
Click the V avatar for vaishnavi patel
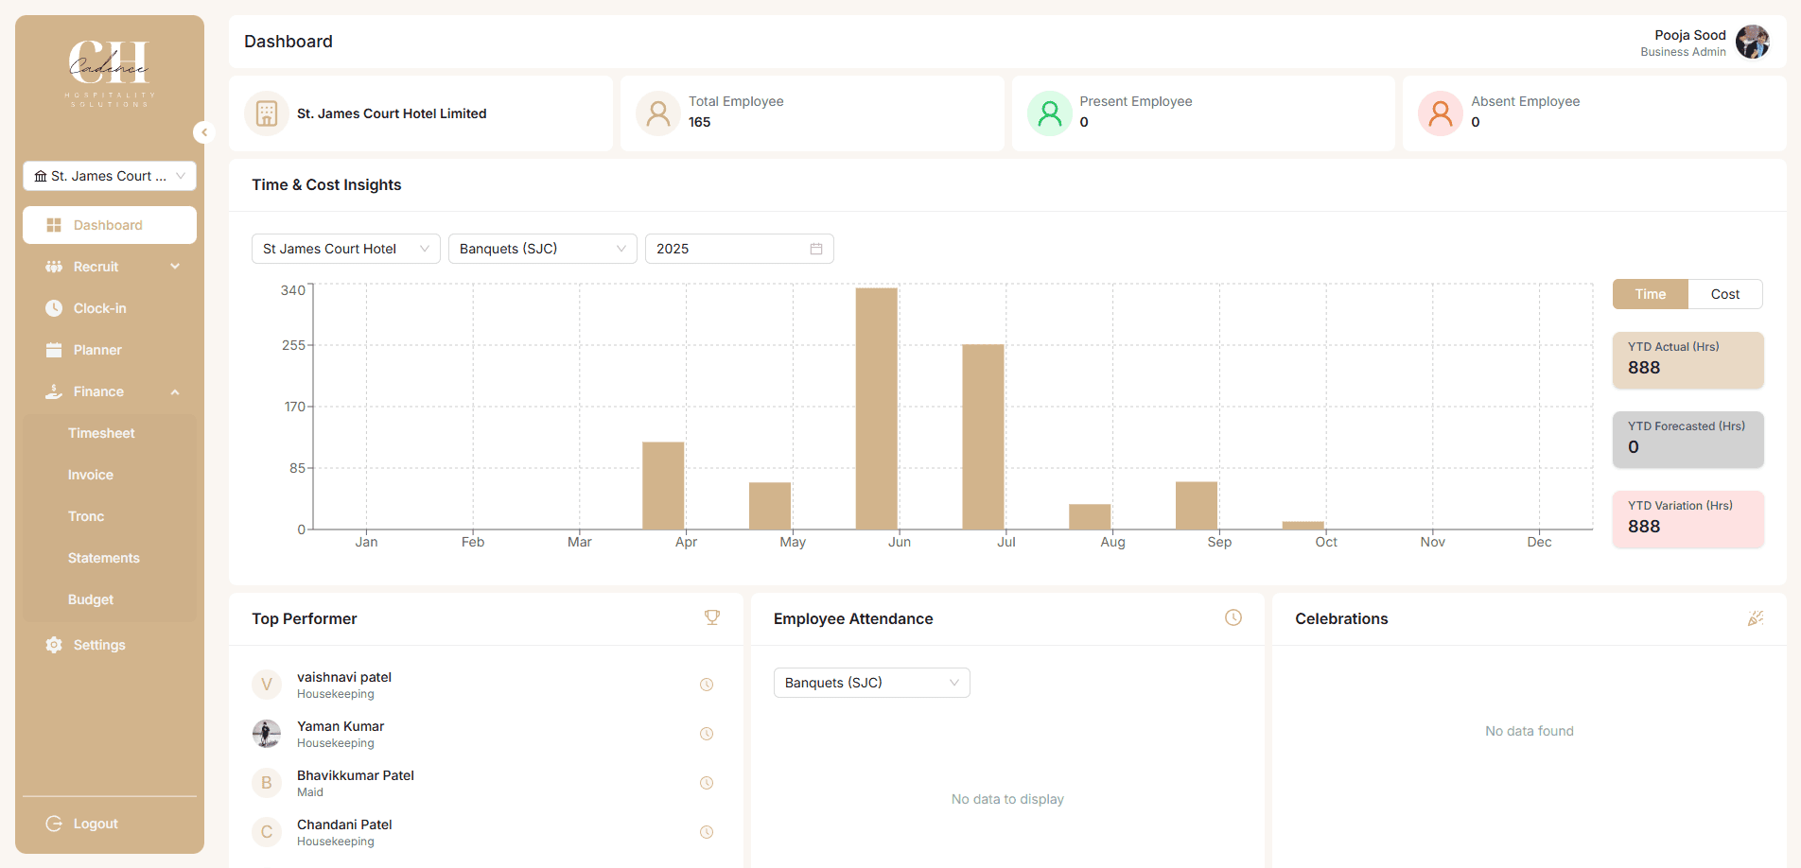pos(267,685)
